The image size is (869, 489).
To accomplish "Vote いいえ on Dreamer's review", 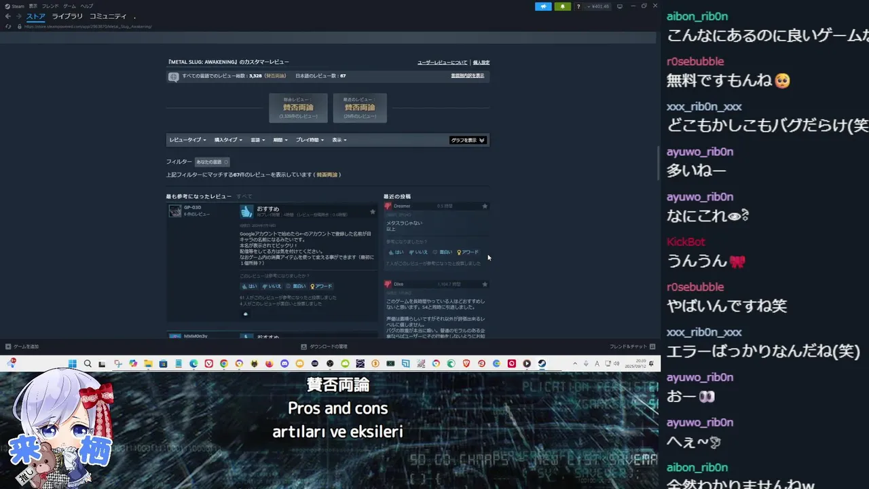I will click(418, 252).
